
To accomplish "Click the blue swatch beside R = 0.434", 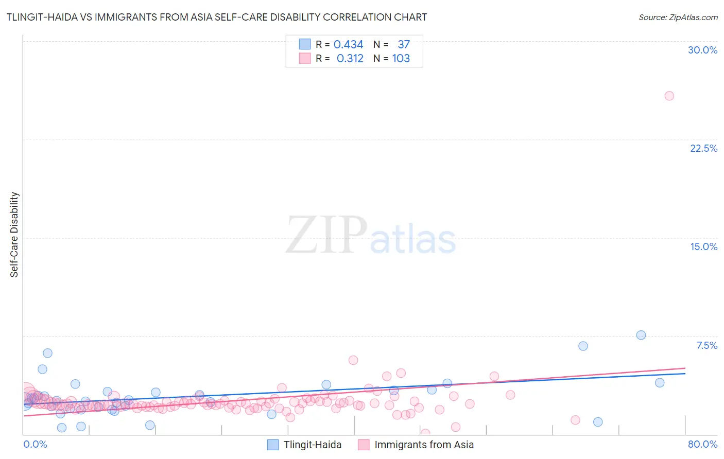I will [x=305, y=44].
